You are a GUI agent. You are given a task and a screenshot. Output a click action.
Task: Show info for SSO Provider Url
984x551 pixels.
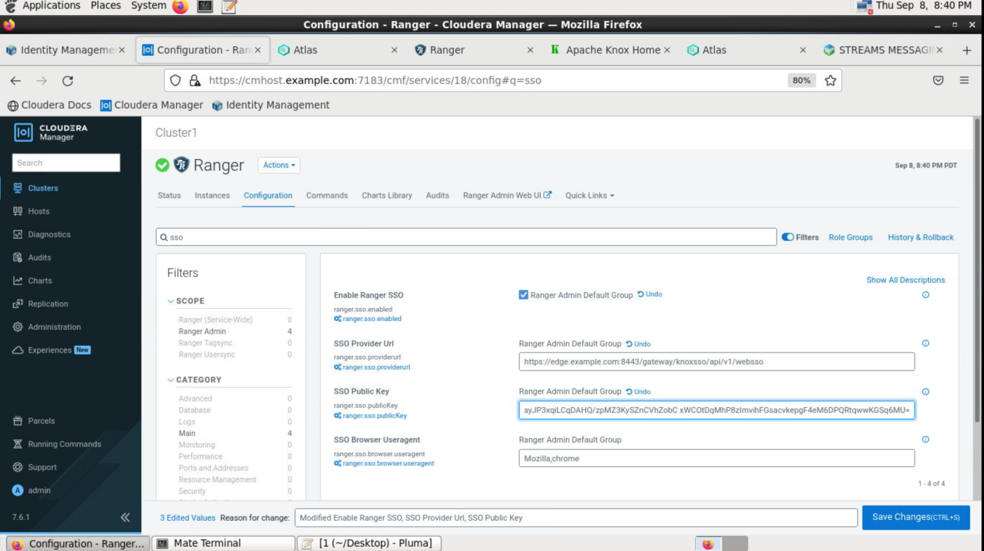(x=925, y=343)
